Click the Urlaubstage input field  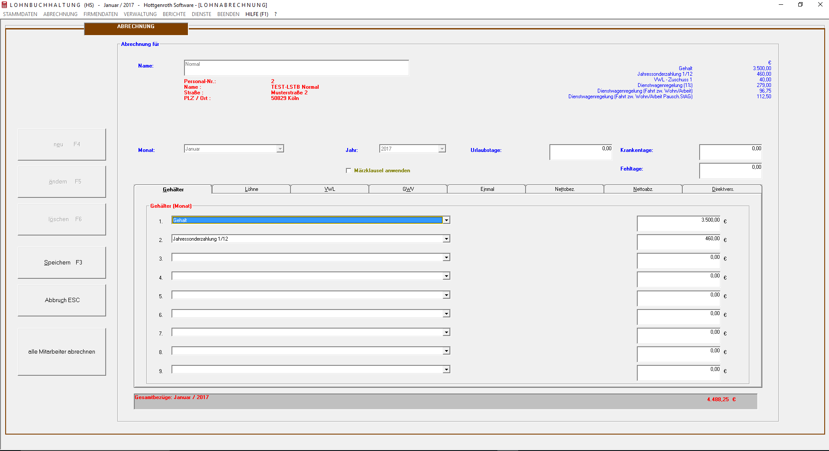tap(581, 152)
